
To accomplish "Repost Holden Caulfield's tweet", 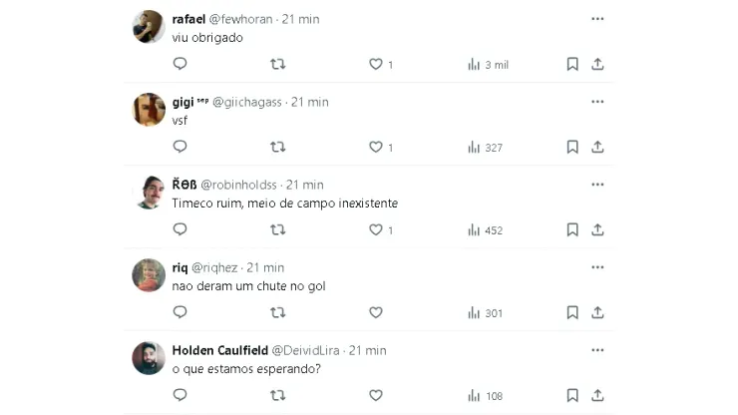I will click(x=278, y=395).
